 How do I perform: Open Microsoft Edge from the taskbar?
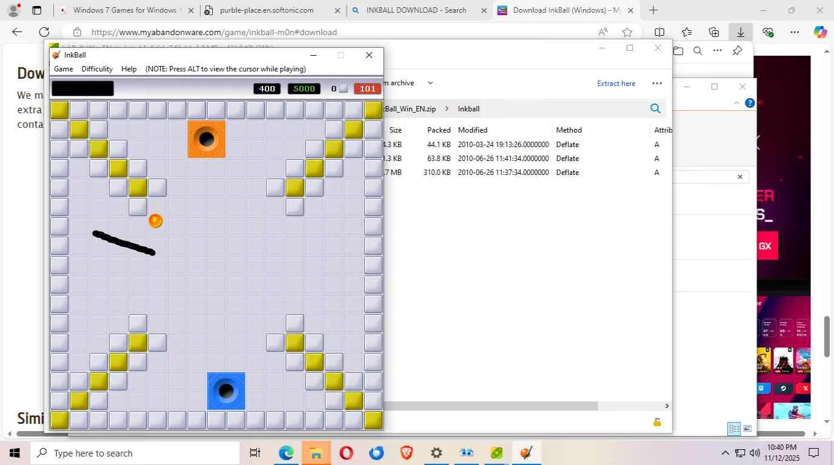286,453
